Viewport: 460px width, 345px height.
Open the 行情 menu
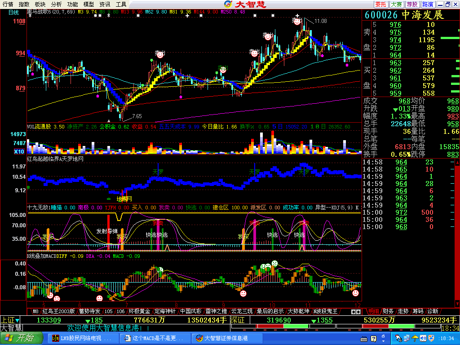8,4
